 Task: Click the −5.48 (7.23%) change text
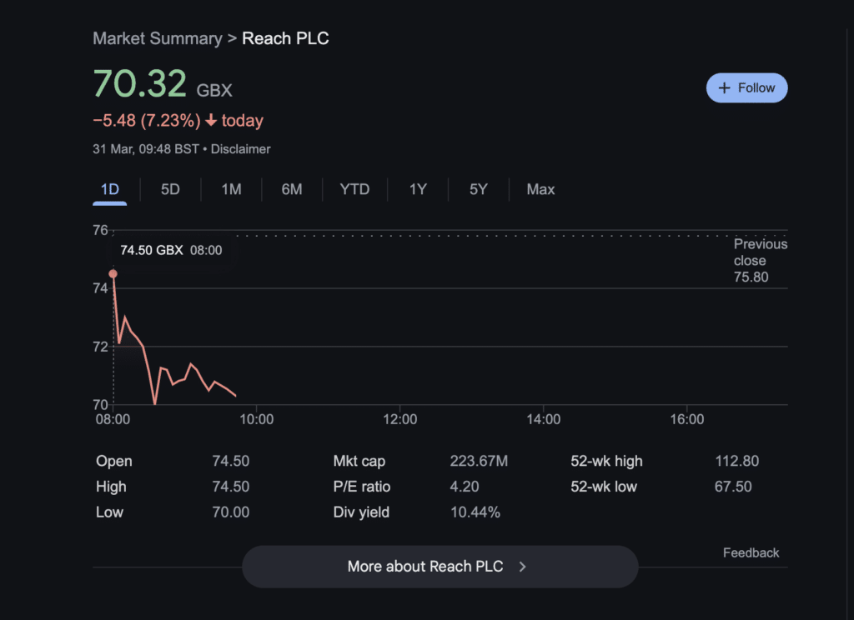(147, 120)
